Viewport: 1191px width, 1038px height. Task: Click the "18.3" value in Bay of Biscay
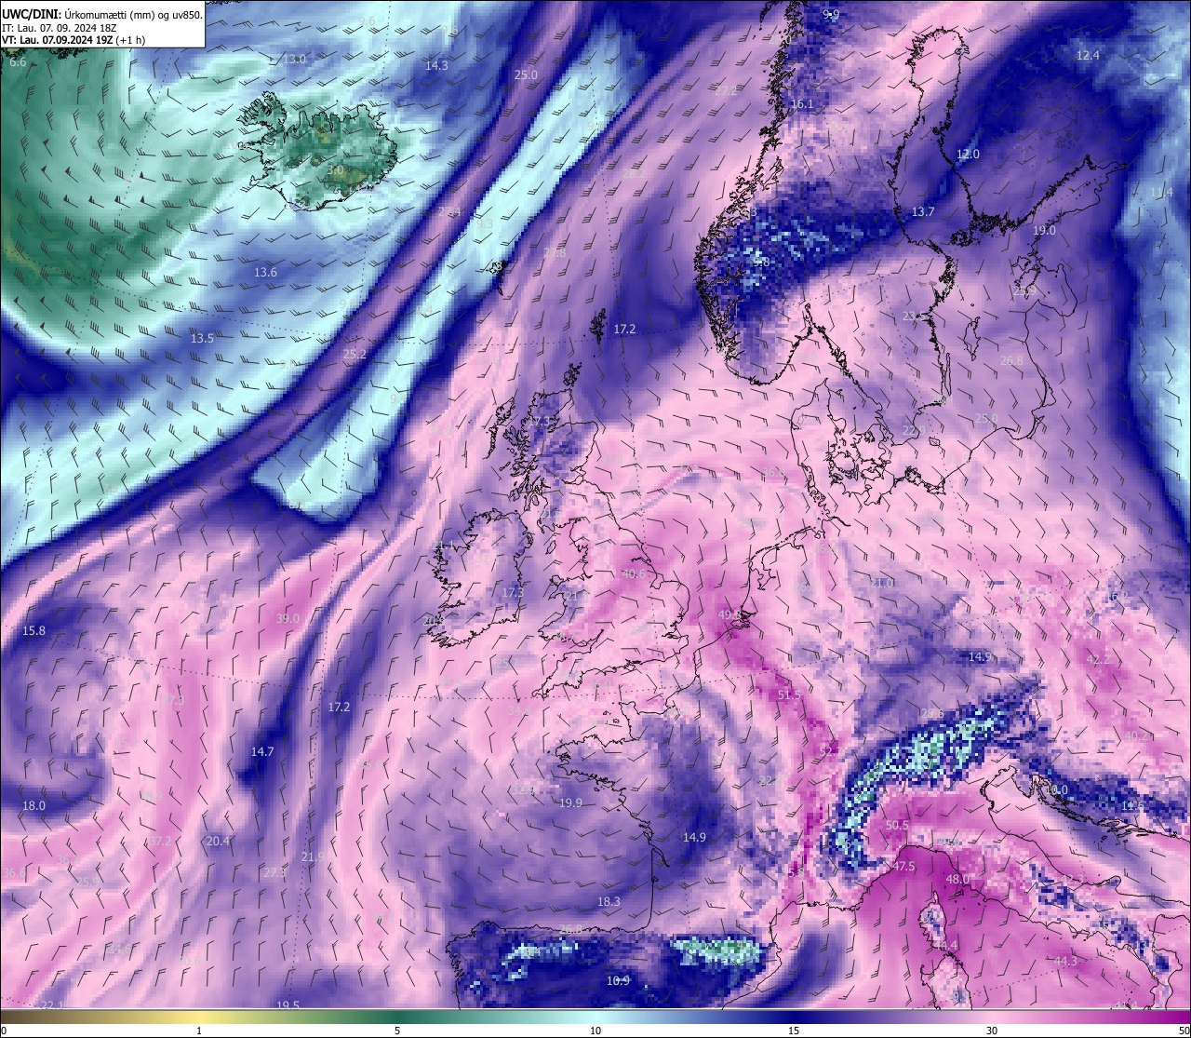(x=609, y=902)
